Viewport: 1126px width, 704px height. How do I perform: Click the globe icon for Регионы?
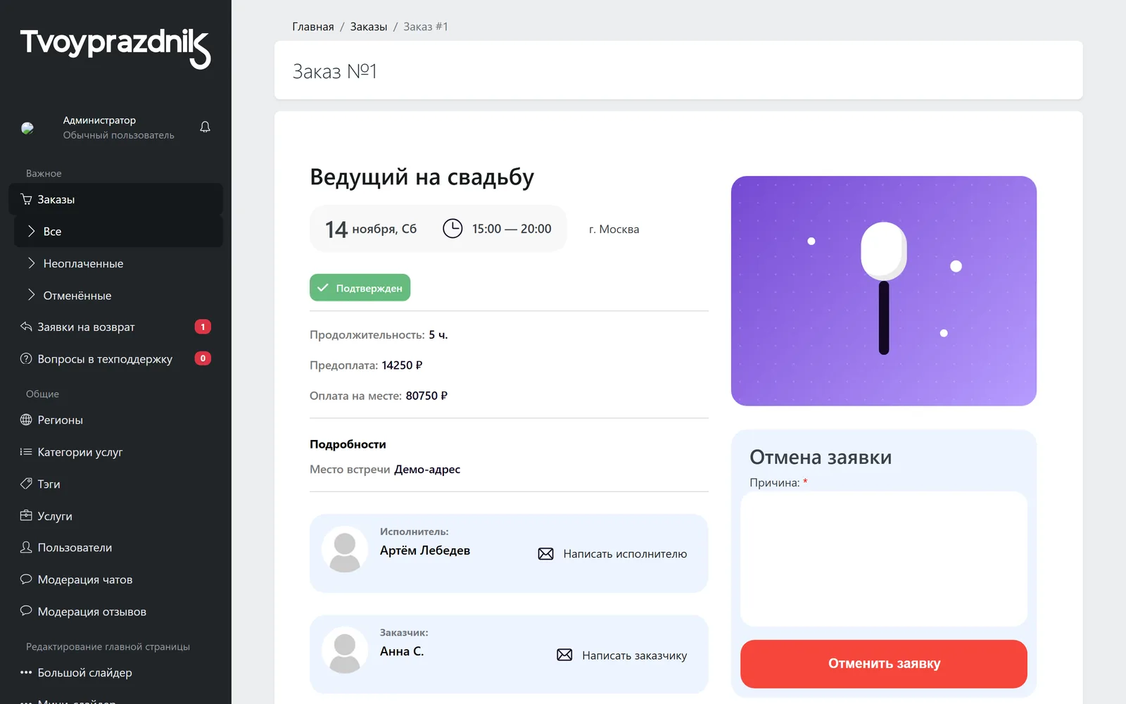(26, 420)
